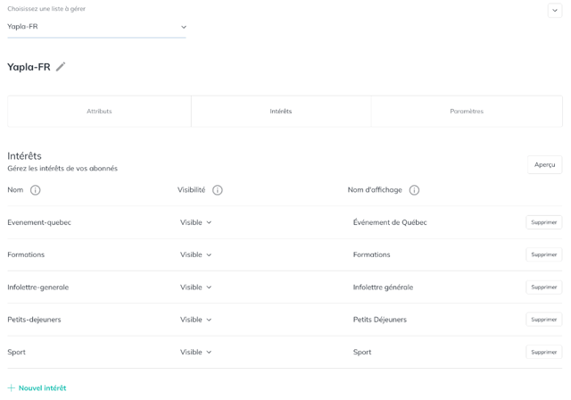Delete the Petits-dejeuners interest with Supprimer
This screenshot has width=571, height=400.
[543, 320]
